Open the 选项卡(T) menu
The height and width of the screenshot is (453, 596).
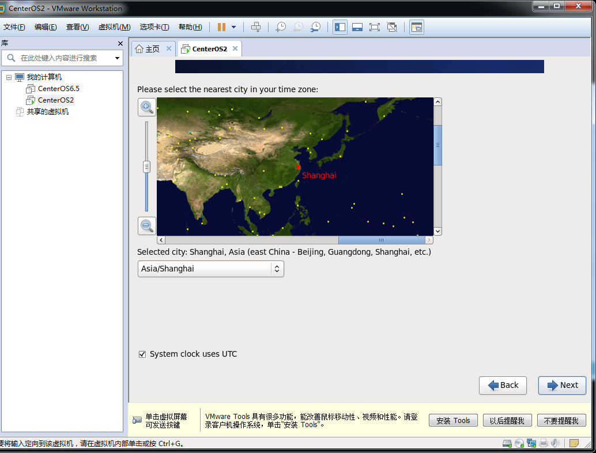pyautogui.click(x=154, y=27)
